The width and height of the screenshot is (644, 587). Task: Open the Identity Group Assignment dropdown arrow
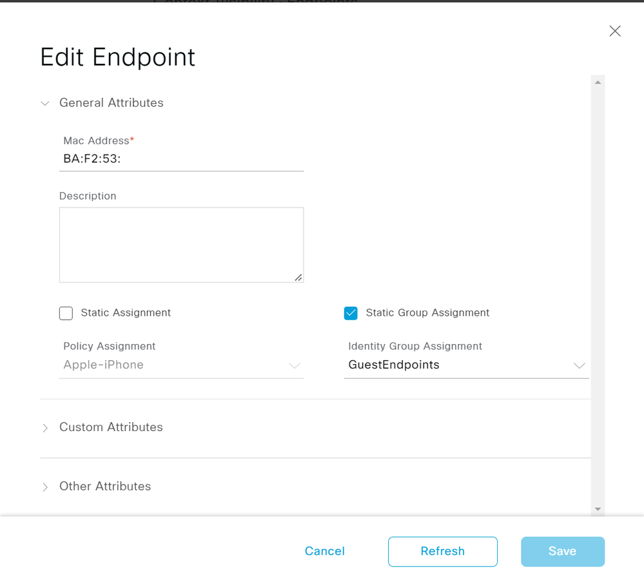(x=579, y=365)
